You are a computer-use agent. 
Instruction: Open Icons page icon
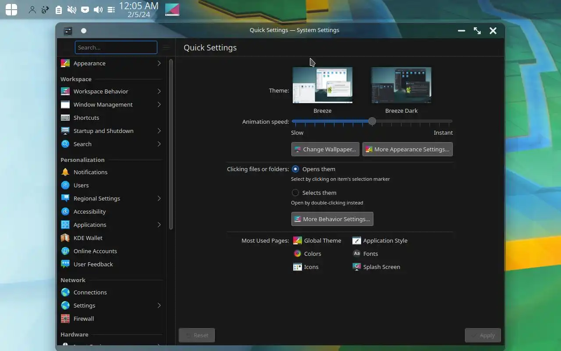[x=297, y=267]
